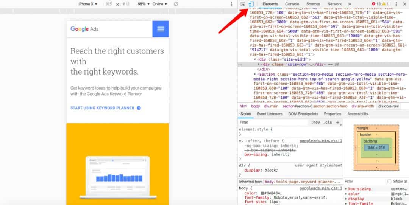Screen dimensions: 409x205
Task: Click the computed color rgb swatch
Action: pyautogui.click(x=393, y=194)
